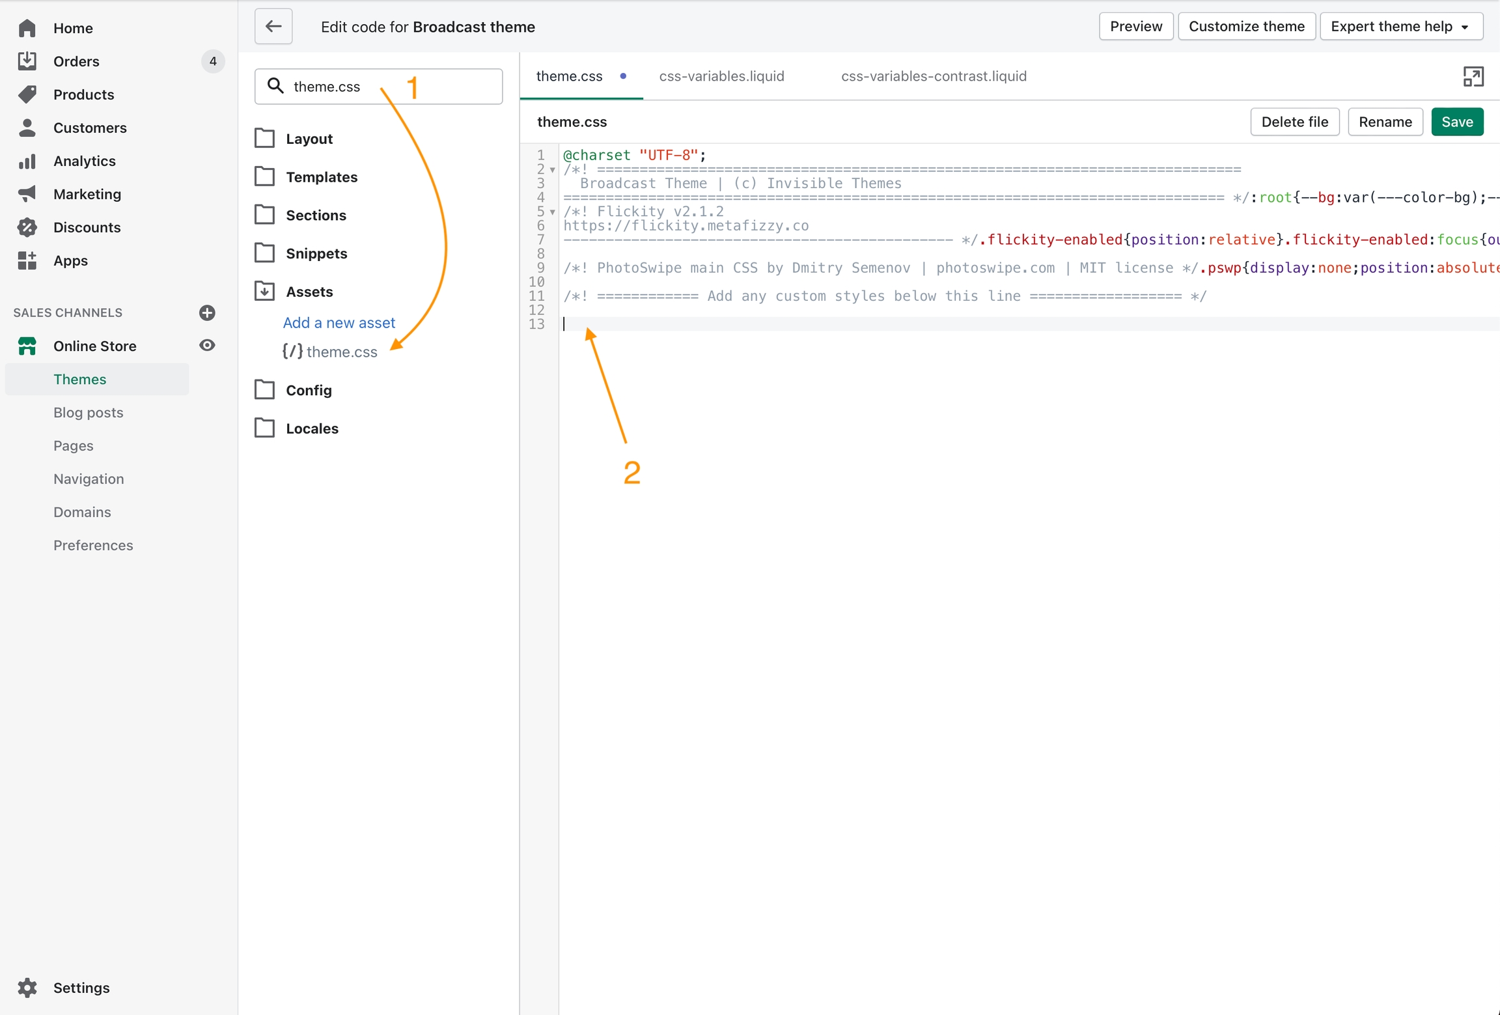Open Settings gear icon

pos(27,987)
